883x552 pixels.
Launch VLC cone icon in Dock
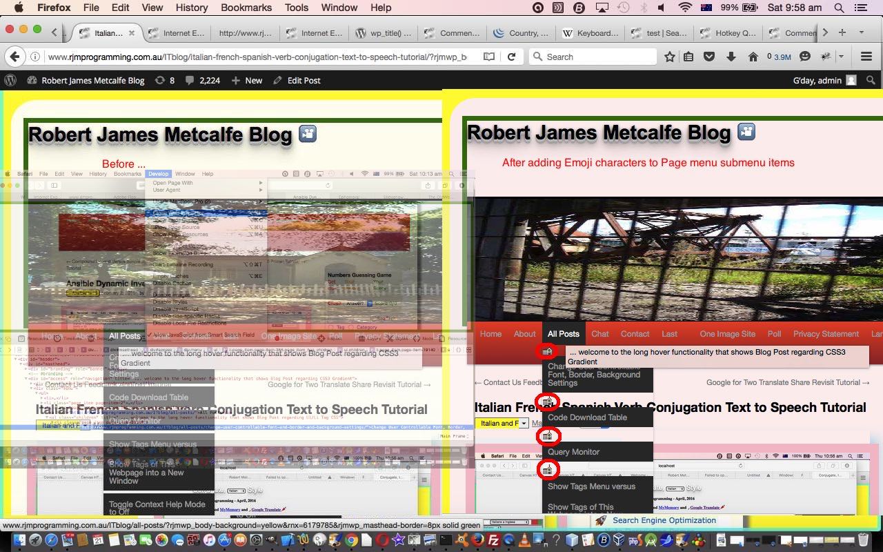pos(524,540)
